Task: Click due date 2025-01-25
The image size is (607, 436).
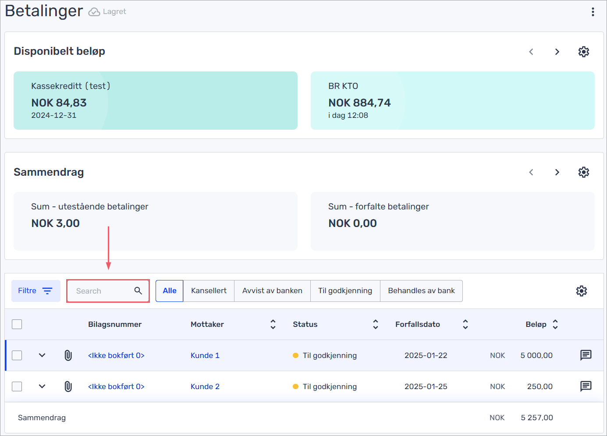Action: pos(426,386)
